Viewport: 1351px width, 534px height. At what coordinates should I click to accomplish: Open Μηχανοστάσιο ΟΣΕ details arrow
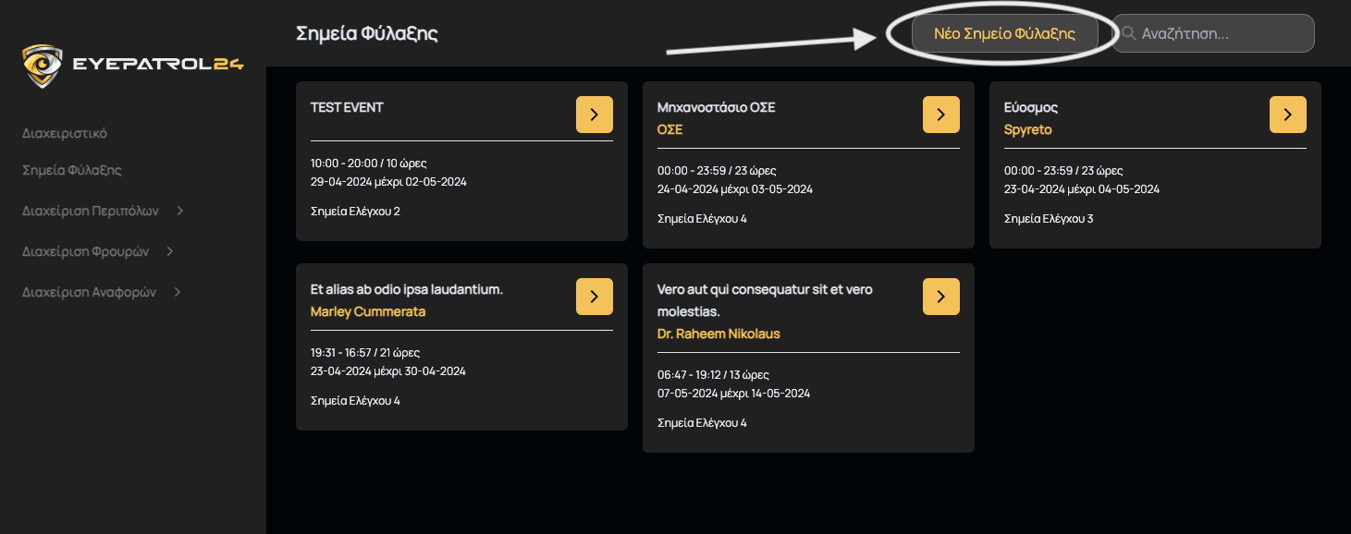pos(940,115)
